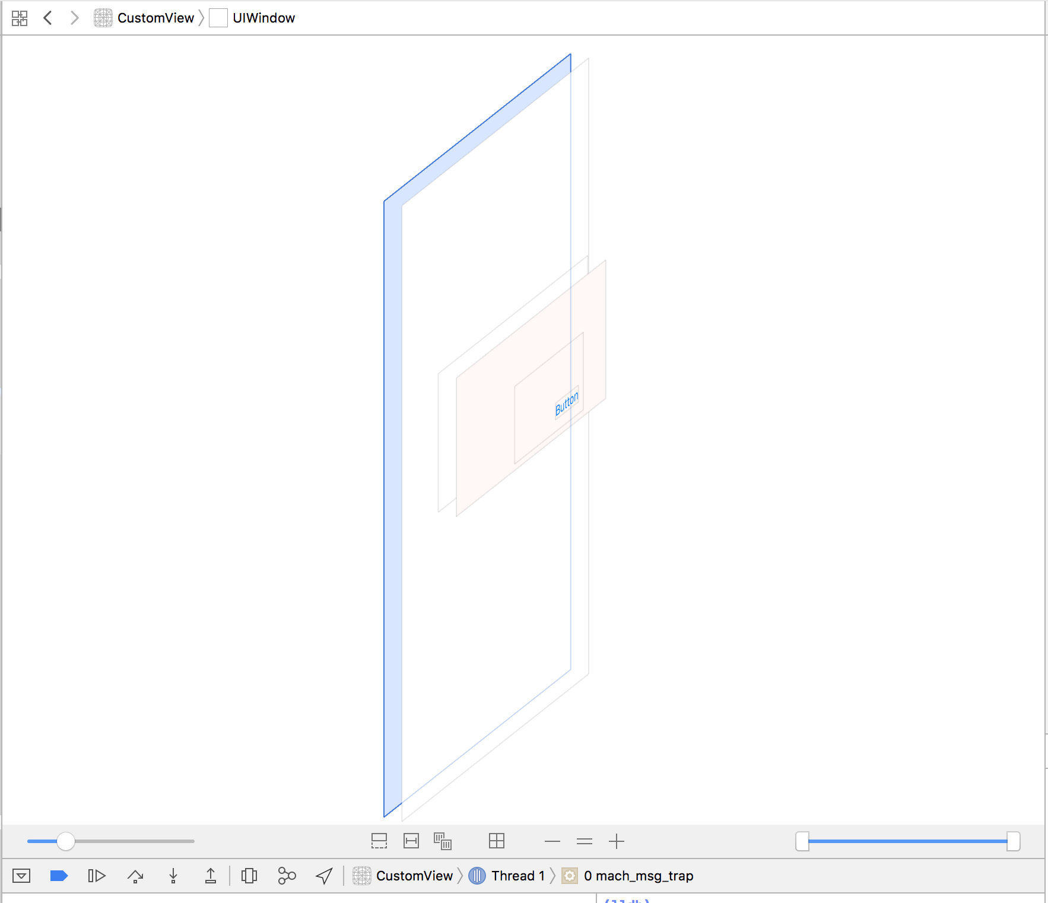Open the adjust view mode button
Image resolution: width=1048 pixels, height=903 pixels.
[443, 841]
